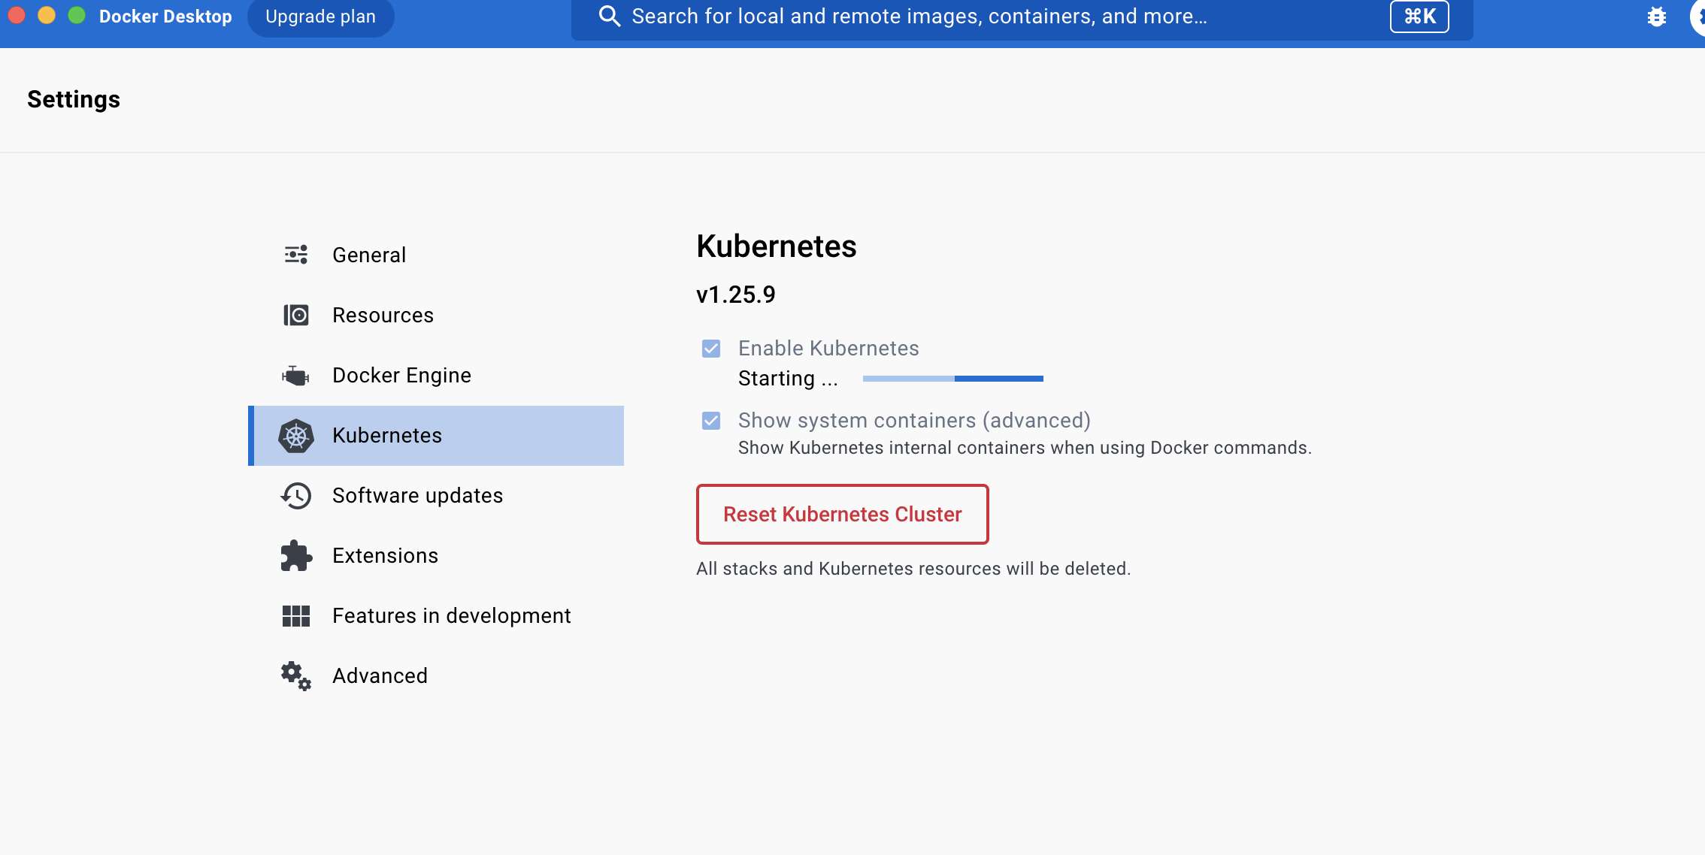Click the yellow minimize window button
This screenshot has height=855, width=1705.
pyautogui.click(x=47, y=16)
